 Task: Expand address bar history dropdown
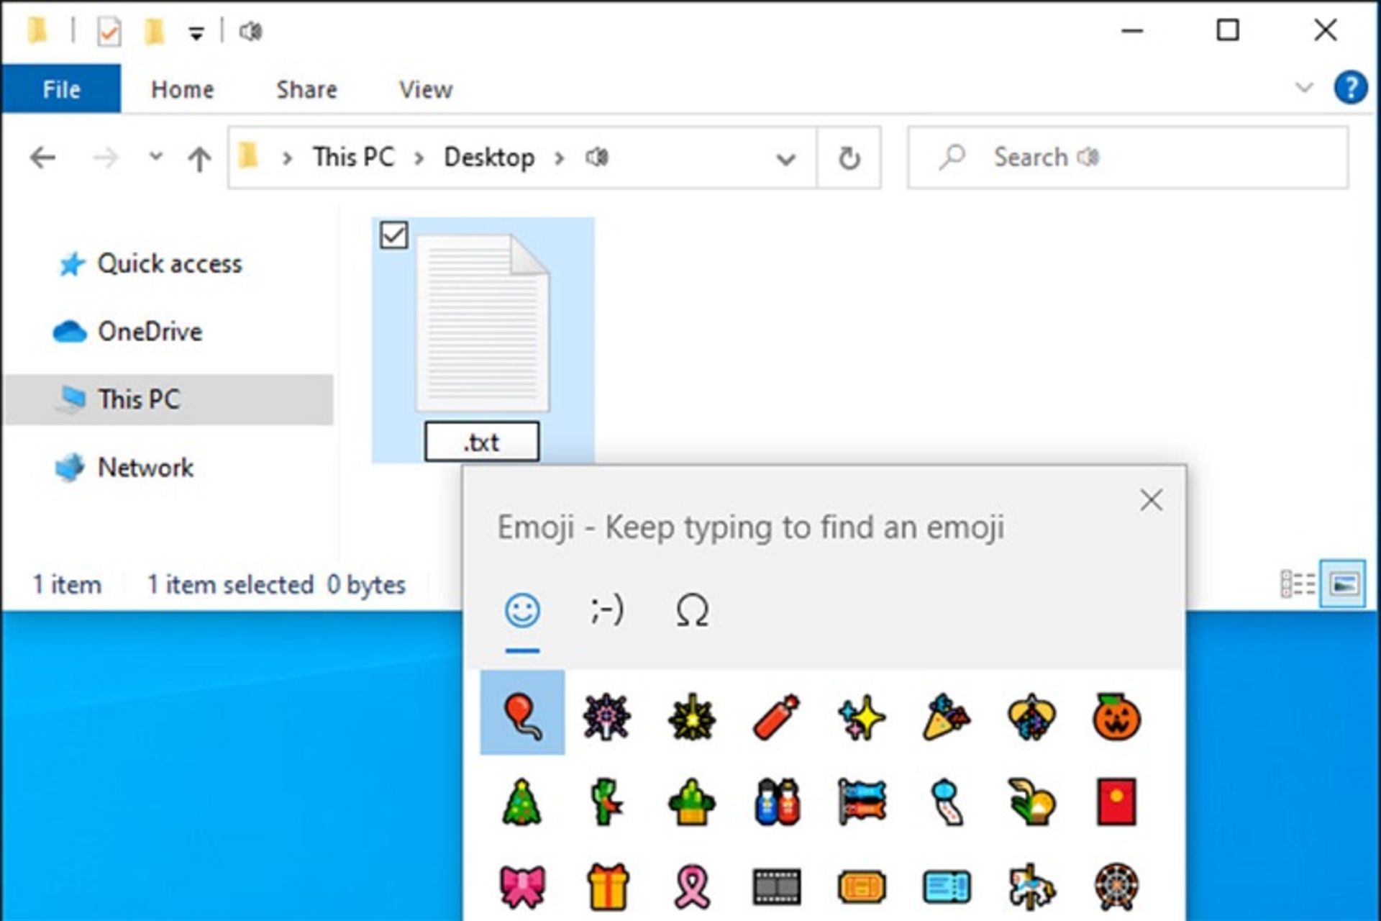(x=786, y=158)
